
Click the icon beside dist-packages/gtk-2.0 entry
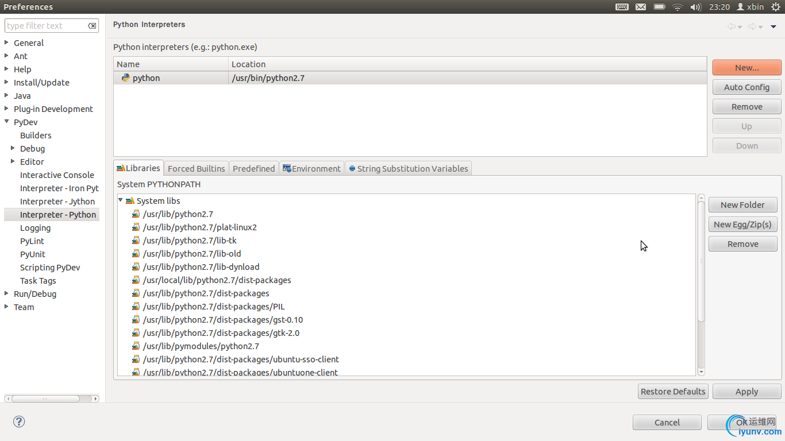click(136, 333)
